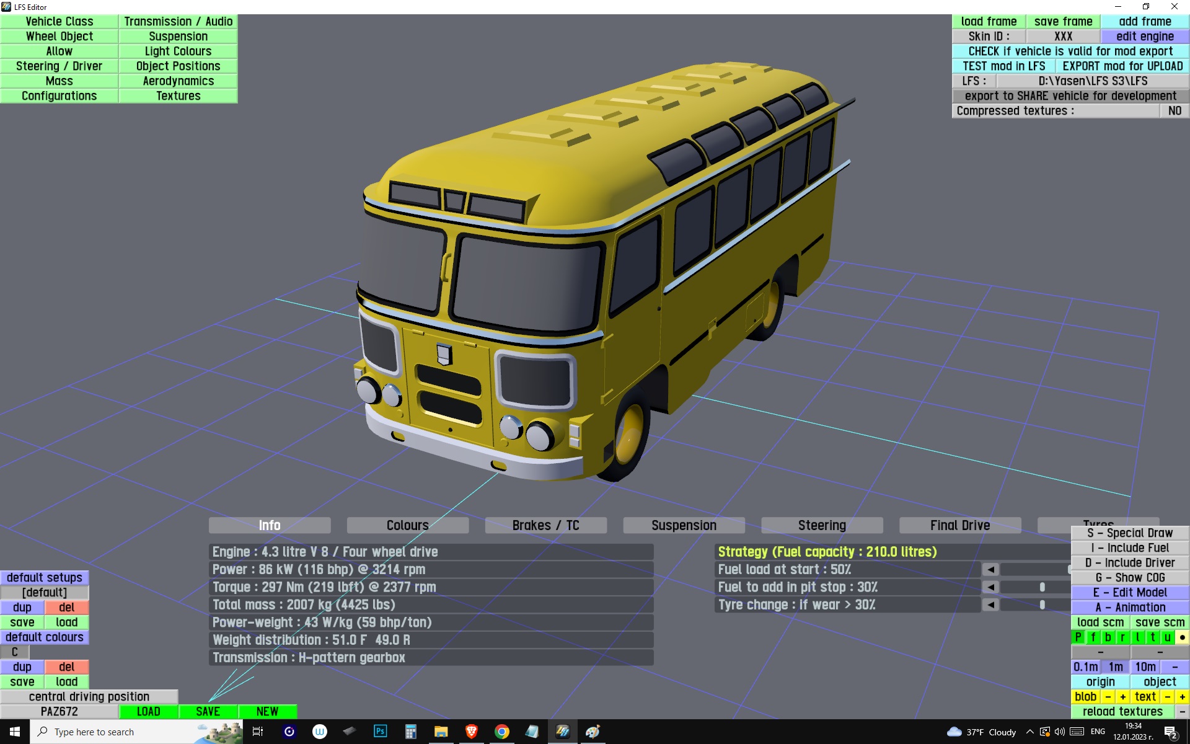The width and height of the screenshot is (1190, 744).
Task: Click the [default] setup selector
Action: pos(45,593)
